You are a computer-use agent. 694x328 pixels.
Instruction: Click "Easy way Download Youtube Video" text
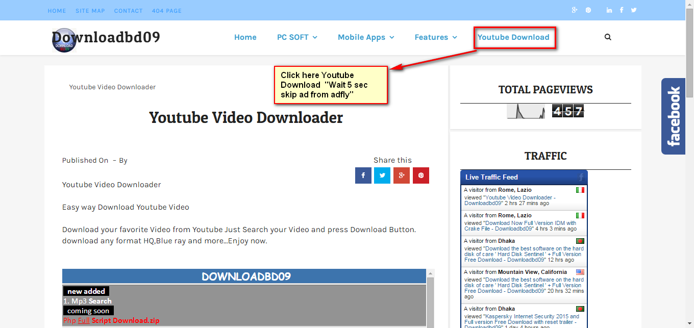coord(126,207)
